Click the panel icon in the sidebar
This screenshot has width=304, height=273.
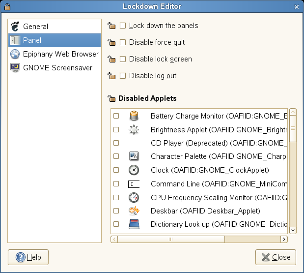pos(15,40)
